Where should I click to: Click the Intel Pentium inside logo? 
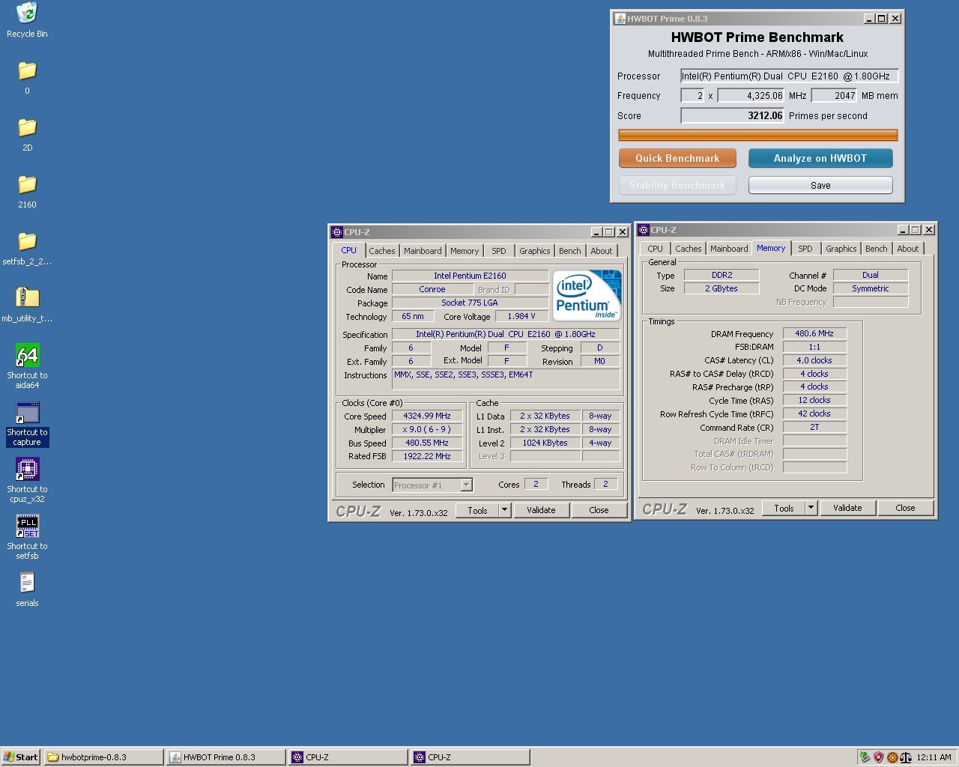(587, 295)
